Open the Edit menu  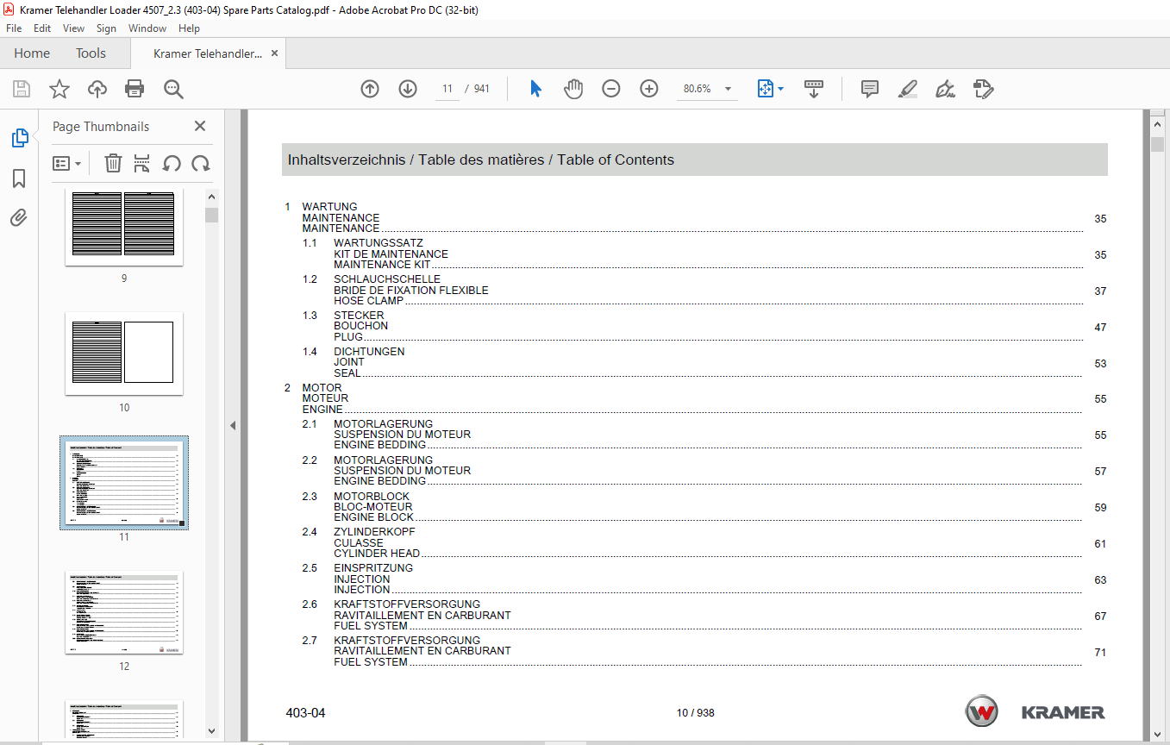(x=42, y=28)
